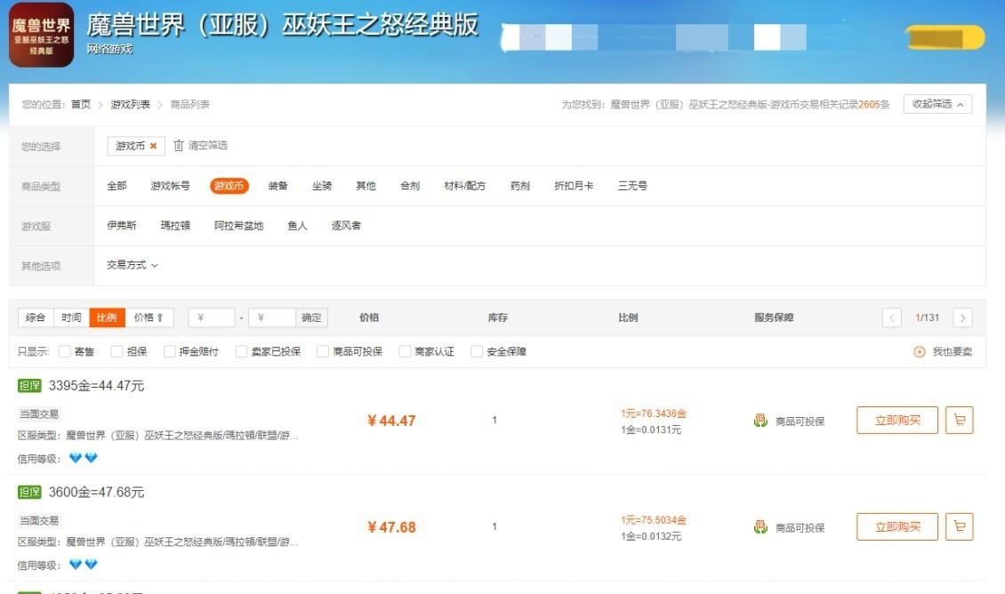
Task: Enable the 押金赔付 checkbox
Action: (x=169, y=352)
